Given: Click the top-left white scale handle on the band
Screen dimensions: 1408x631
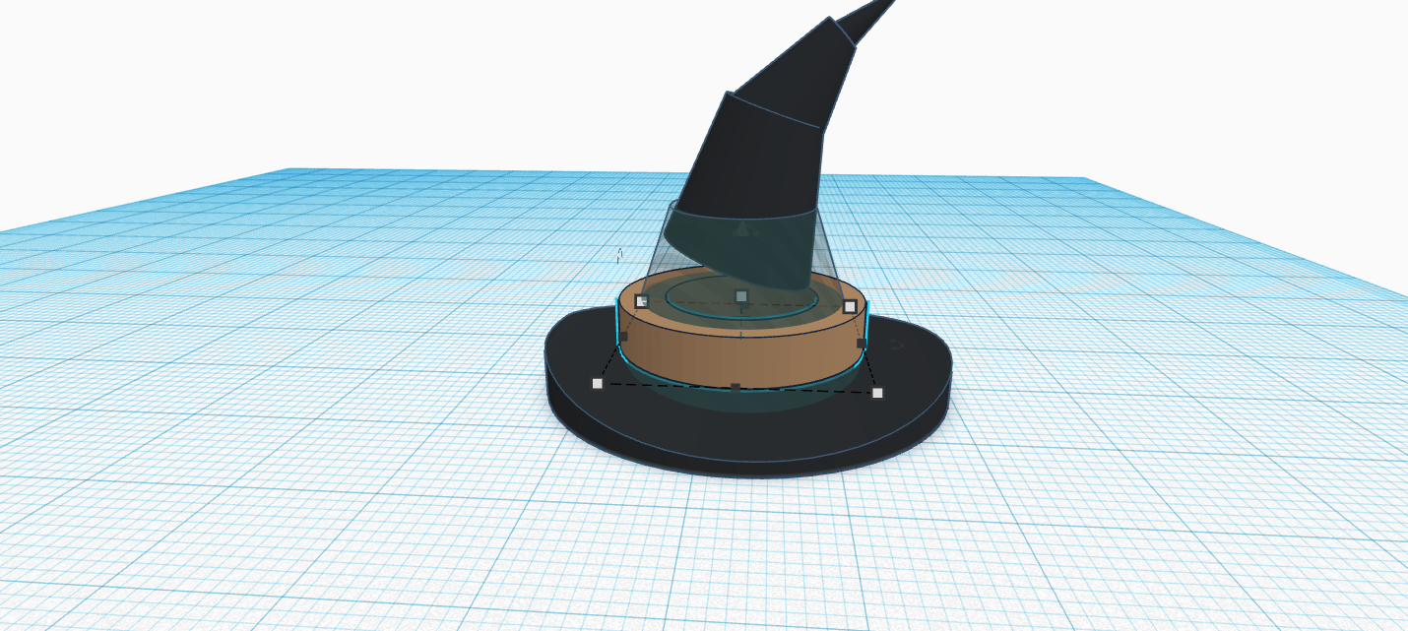Looking at the screenshot, I should pos(641,301).
